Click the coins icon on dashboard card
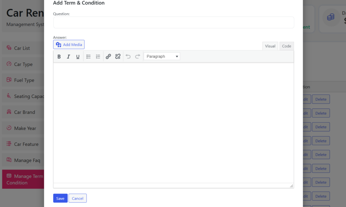This screenshot has width=346, height=207. click(330, 17)
